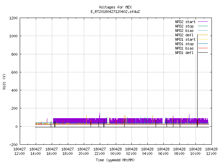Click the blue NPD1 stop legend line
This screenshot has width=218, height=163.
tap(203, 44)
